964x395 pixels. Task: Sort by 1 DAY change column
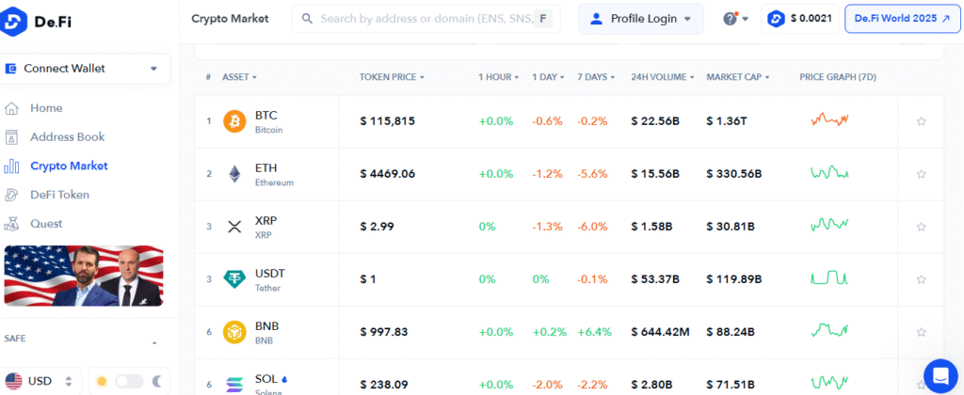548,77
